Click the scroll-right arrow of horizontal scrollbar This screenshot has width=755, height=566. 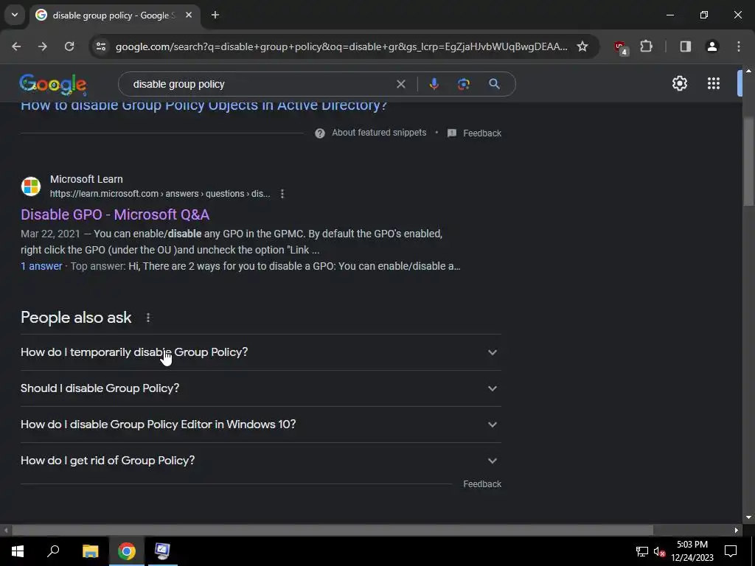(737, 531)
